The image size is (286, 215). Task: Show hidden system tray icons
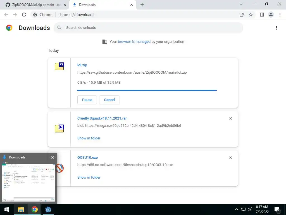[236, 209]
